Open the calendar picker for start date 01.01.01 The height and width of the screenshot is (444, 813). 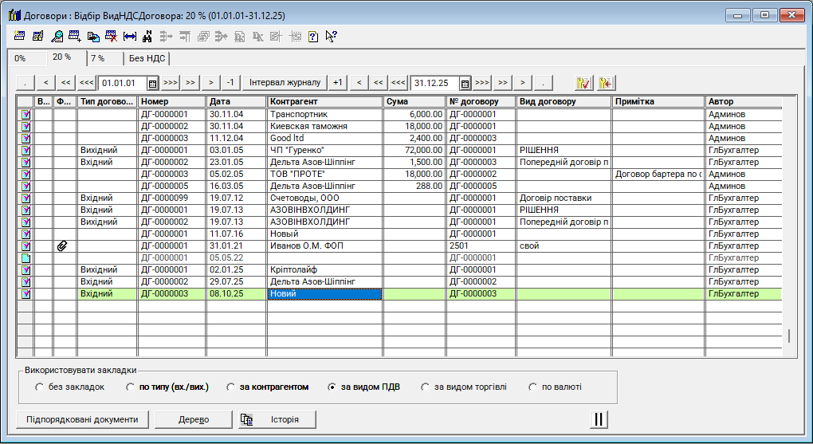pyautogui.click(x=152, y=83)
